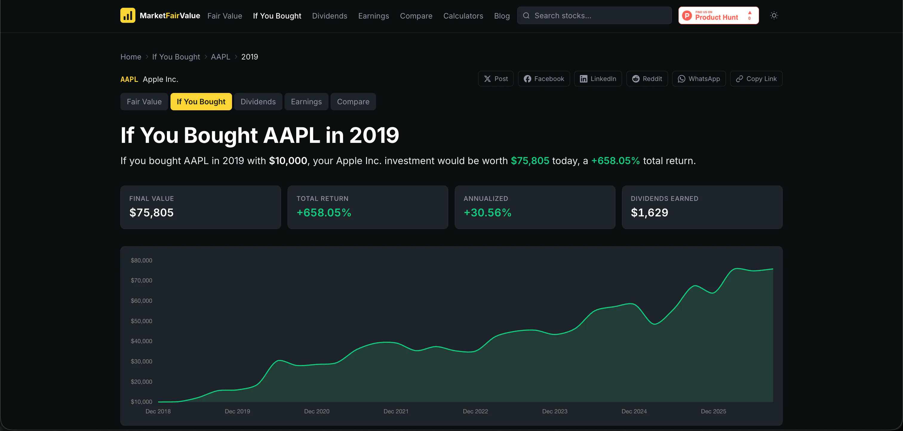
Task: Click the magnifier icon in search box
Action: [x=526, y=16]
